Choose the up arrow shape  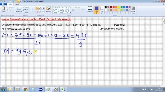68,10
